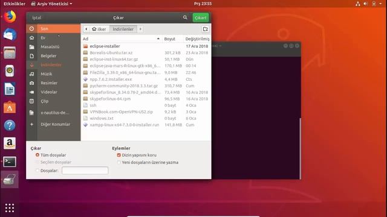Viewport: 387px width, 217px height.
Task: Click the green Çıkart button
Action: click(x=201, y=17)
